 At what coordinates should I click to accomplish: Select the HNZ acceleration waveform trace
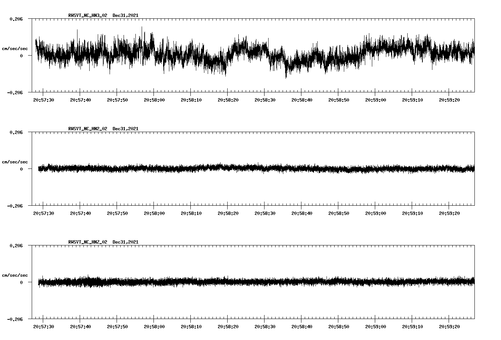[256, 281]
